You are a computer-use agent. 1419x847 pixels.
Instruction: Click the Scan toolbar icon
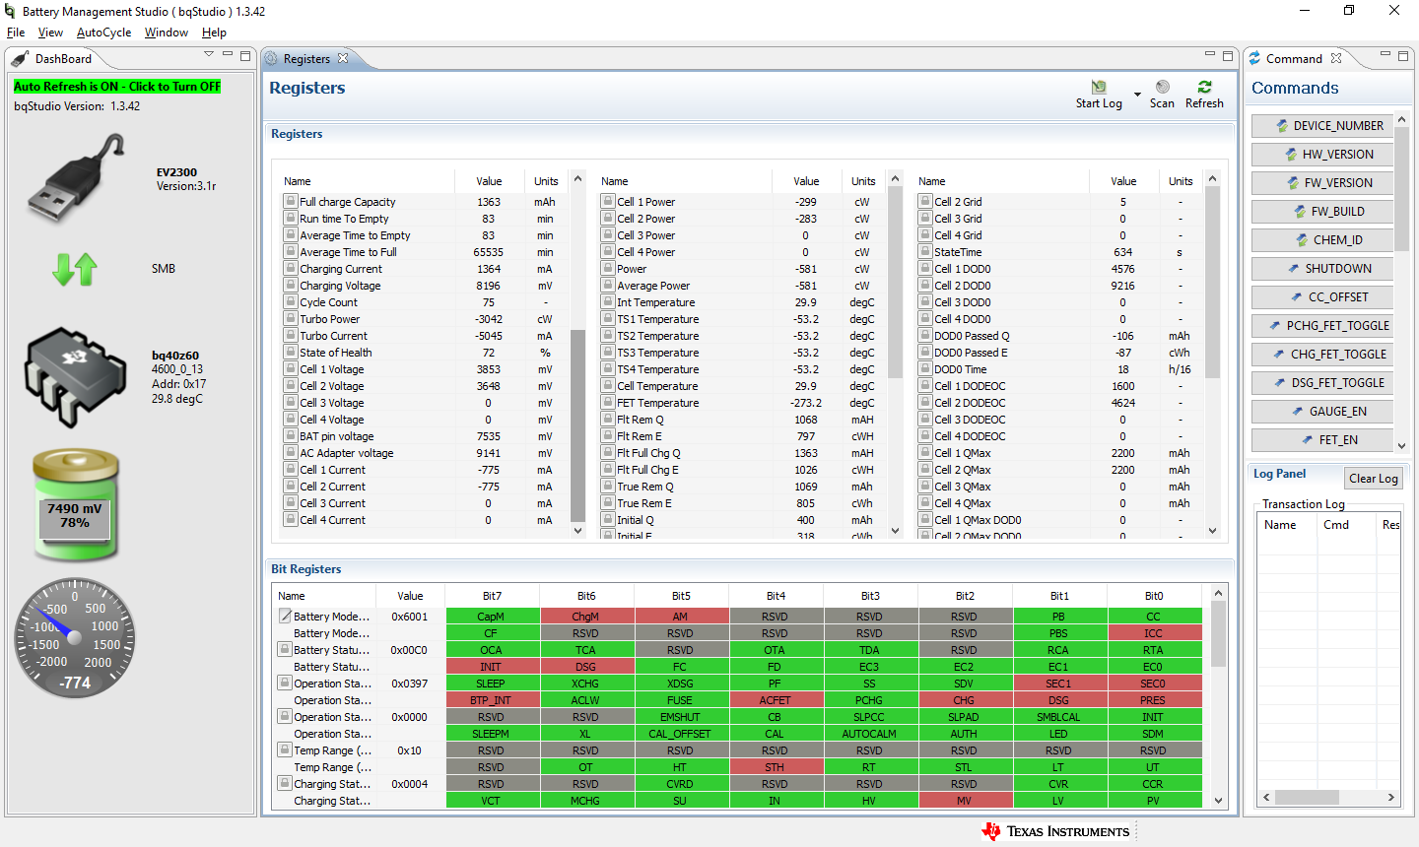tap(1162, 95)
